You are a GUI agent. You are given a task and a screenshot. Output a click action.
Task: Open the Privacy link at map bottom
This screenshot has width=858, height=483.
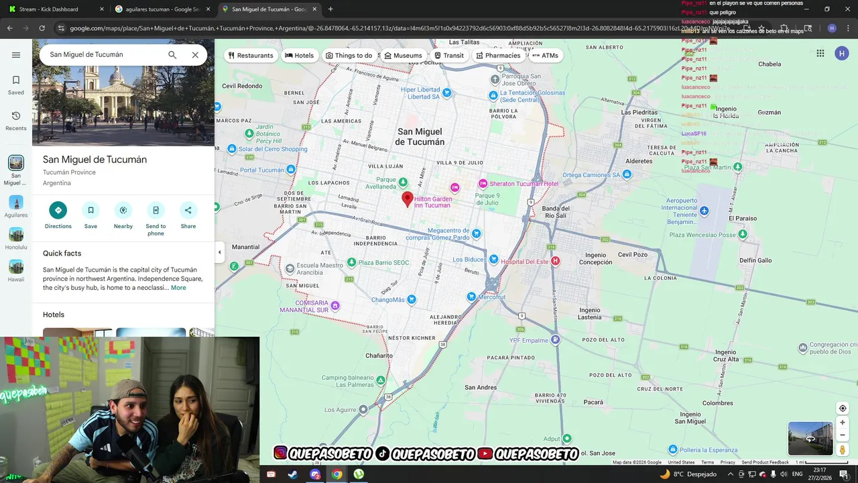(x=728, y=462)
